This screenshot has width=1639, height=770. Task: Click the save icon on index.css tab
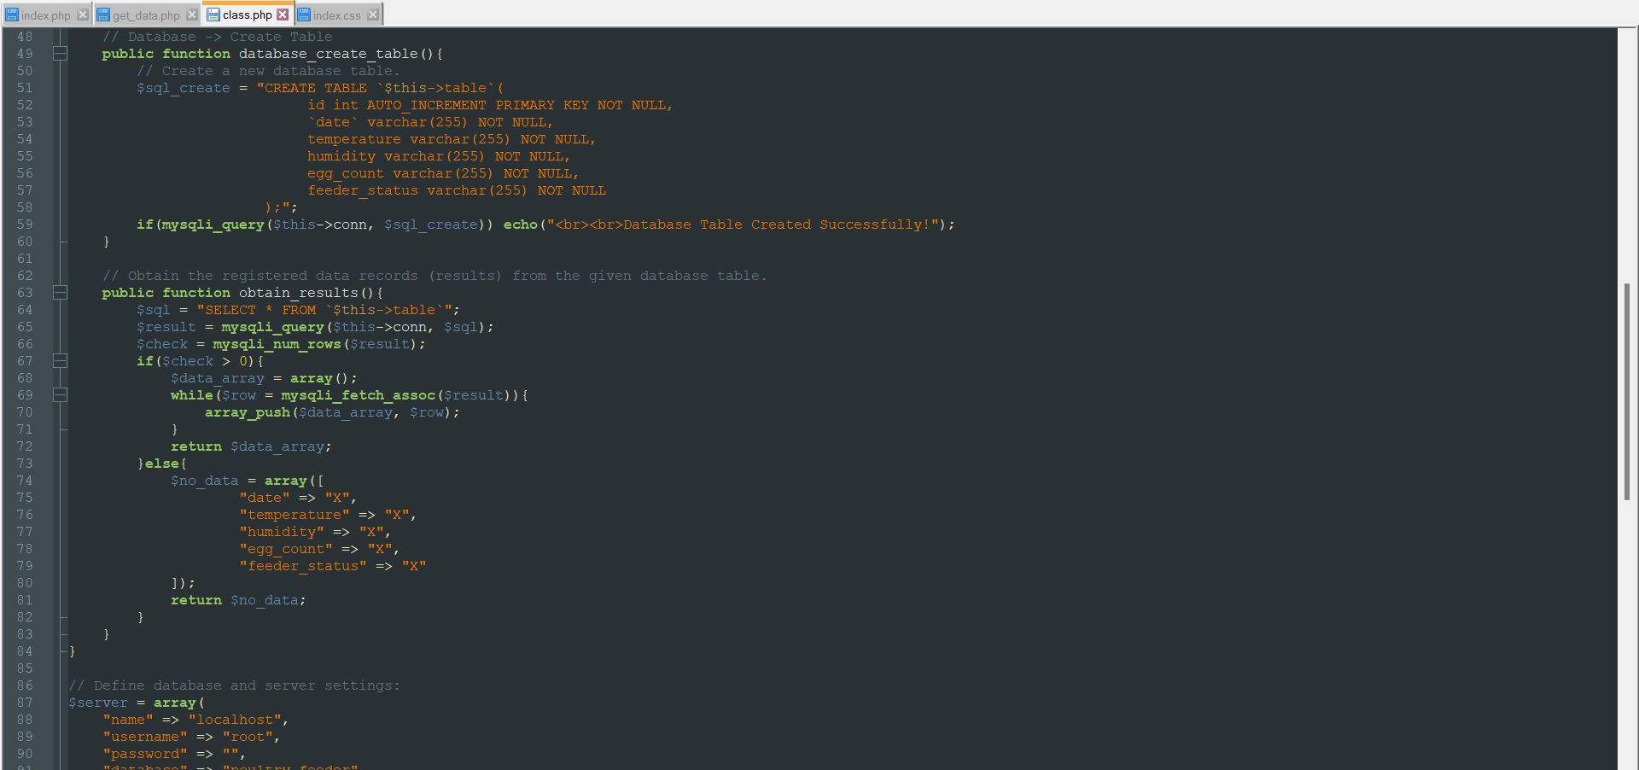[x=304, y=15]
